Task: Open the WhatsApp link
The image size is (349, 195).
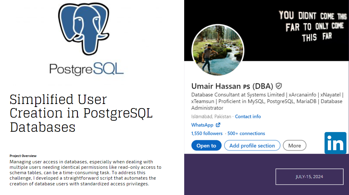Action: pos(203,125)
